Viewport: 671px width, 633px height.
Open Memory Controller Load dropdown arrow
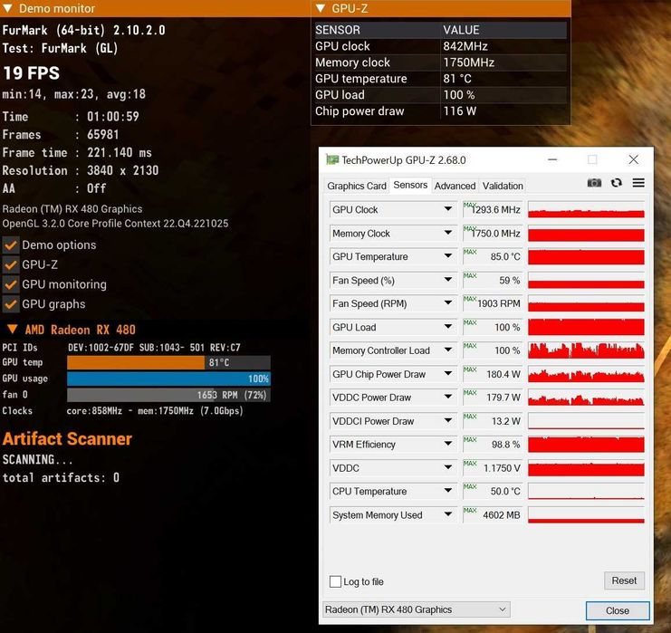pos(448,350)
